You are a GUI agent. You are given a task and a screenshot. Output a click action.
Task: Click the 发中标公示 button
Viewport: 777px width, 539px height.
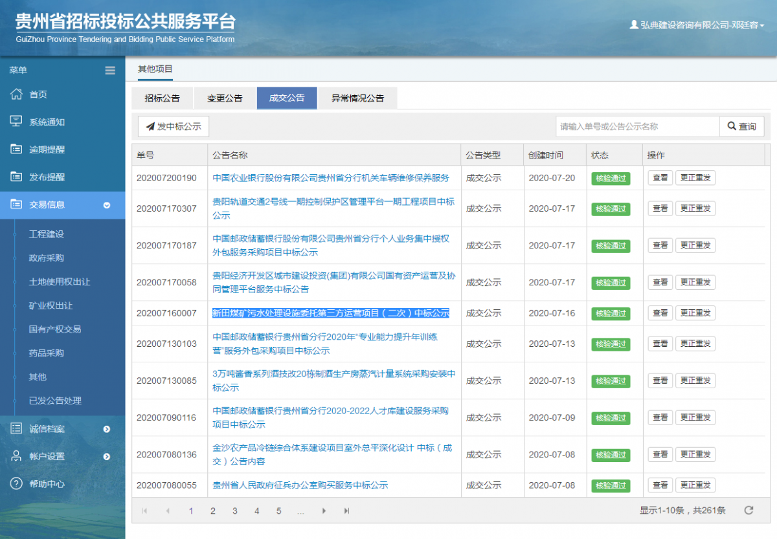pos(174,126)
